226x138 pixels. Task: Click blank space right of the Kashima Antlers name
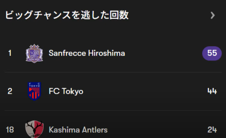[158, 130]
